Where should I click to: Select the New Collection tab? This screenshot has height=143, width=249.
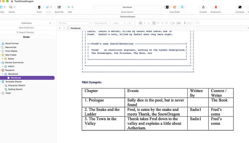coord(26,28)
